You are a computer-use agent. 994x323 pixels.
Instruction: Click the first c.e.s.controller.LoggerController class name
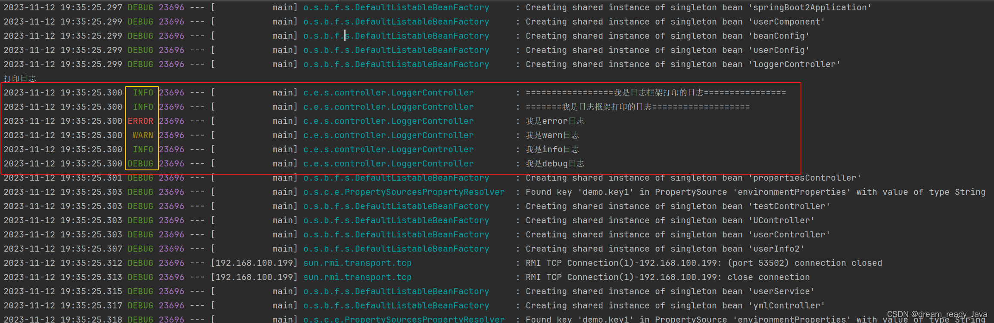coord(388,92)
